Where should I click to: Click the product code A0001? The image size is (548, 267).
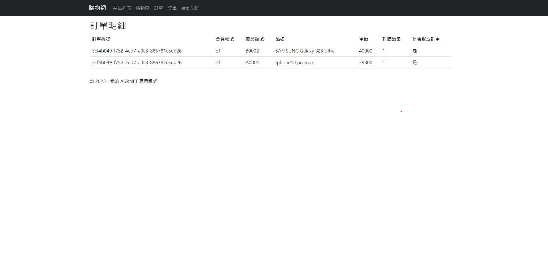pyautogui.click(x=252, y=62)
